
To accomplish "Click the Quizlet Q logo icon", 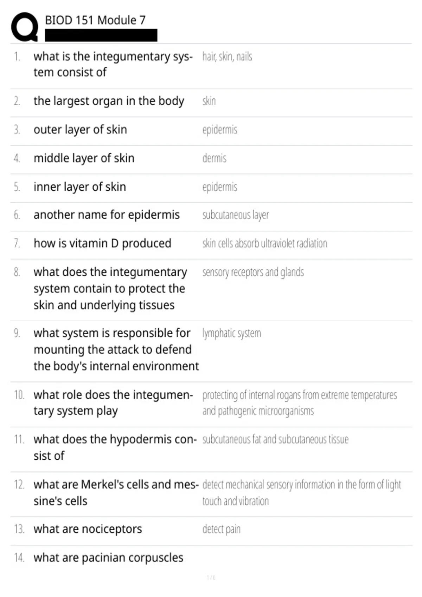I will (x=25, y=27).
